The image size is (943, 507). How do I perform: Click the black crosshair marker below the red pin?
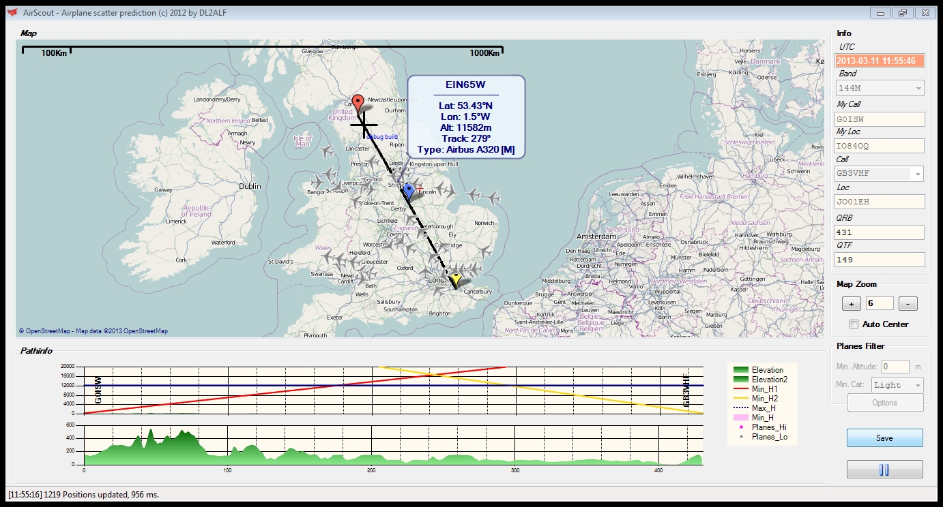pyautogui.click(x=364, y=125)
